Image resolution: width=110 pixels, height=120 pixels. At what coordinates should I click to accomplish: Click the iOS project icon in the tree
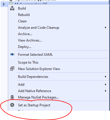pyautogui.click(x=11, y=3)
